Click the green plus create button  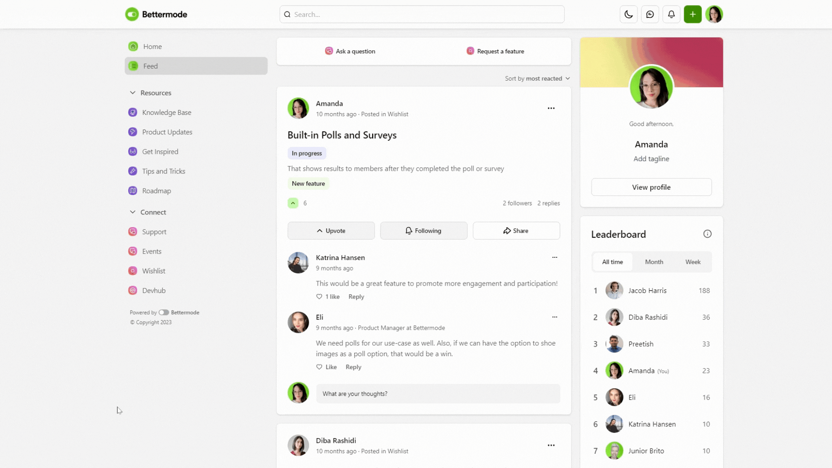tap(692, 14)
